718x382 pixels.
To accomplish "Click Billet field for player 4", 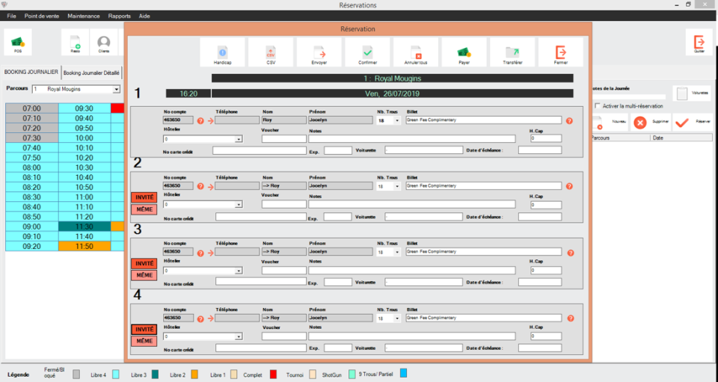I will [x=484, y=318].
